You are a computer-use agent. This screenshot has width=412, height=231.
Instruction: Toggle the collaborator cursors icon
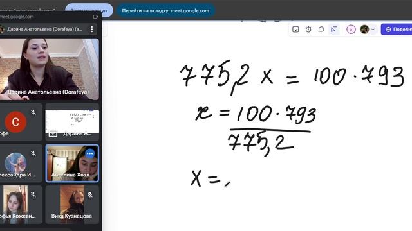pyautogui.click(x=333, y=30)
